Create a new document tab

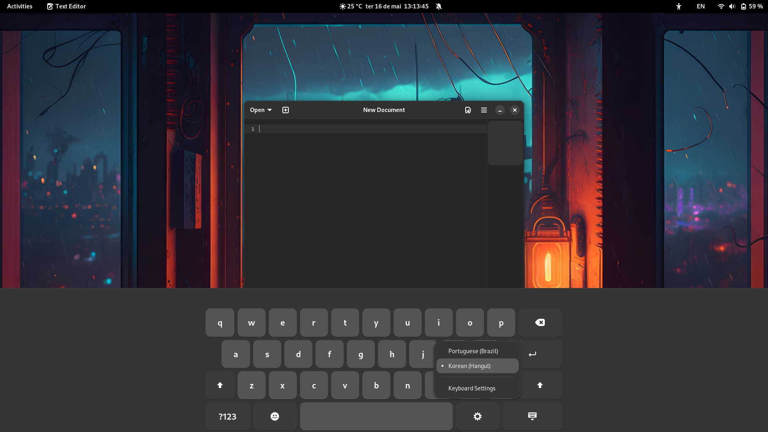pos(285,110)
